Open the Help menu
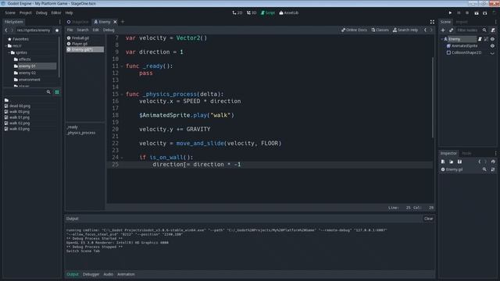The height and width of the screenshot is (281, 500). (x=70, y=12)
